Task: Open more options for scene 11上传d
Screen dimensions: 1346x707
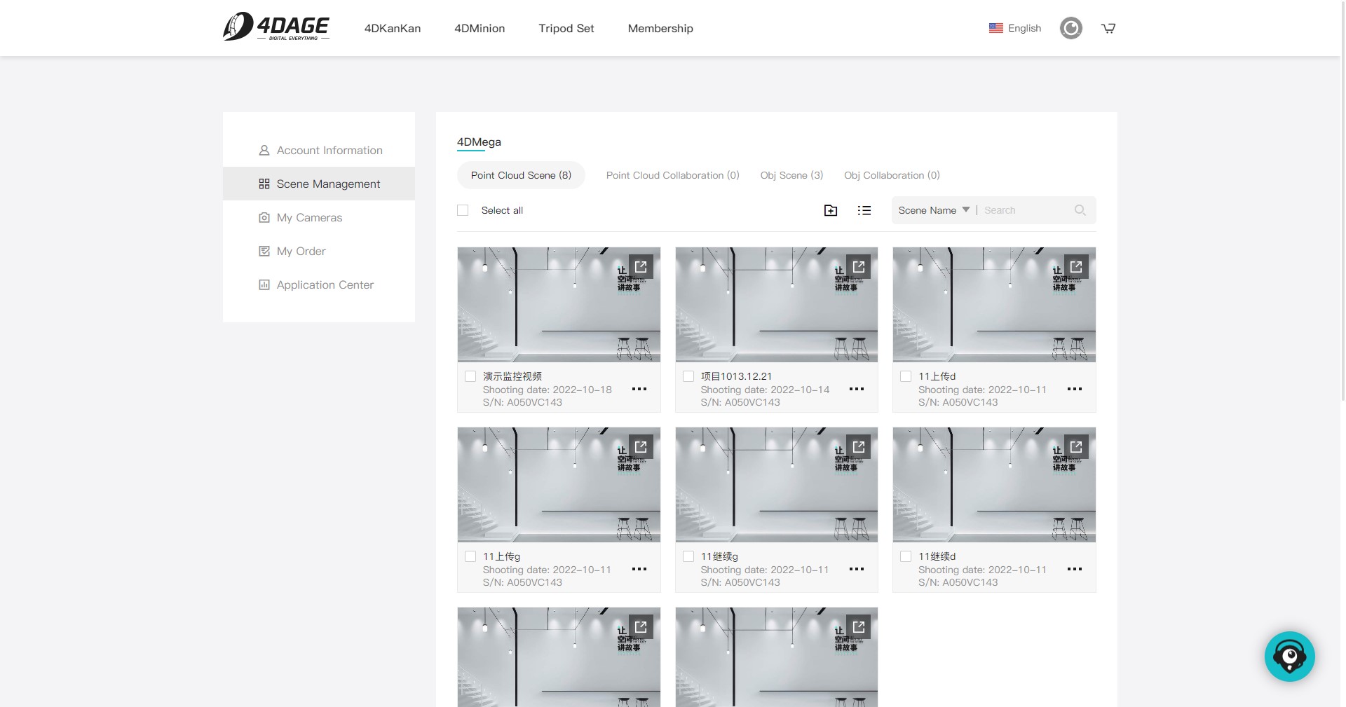Action: click(x=1074, y=389)
